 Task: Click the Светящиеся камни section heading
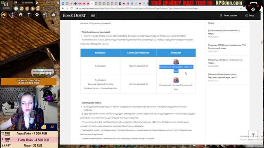(91, 103)
